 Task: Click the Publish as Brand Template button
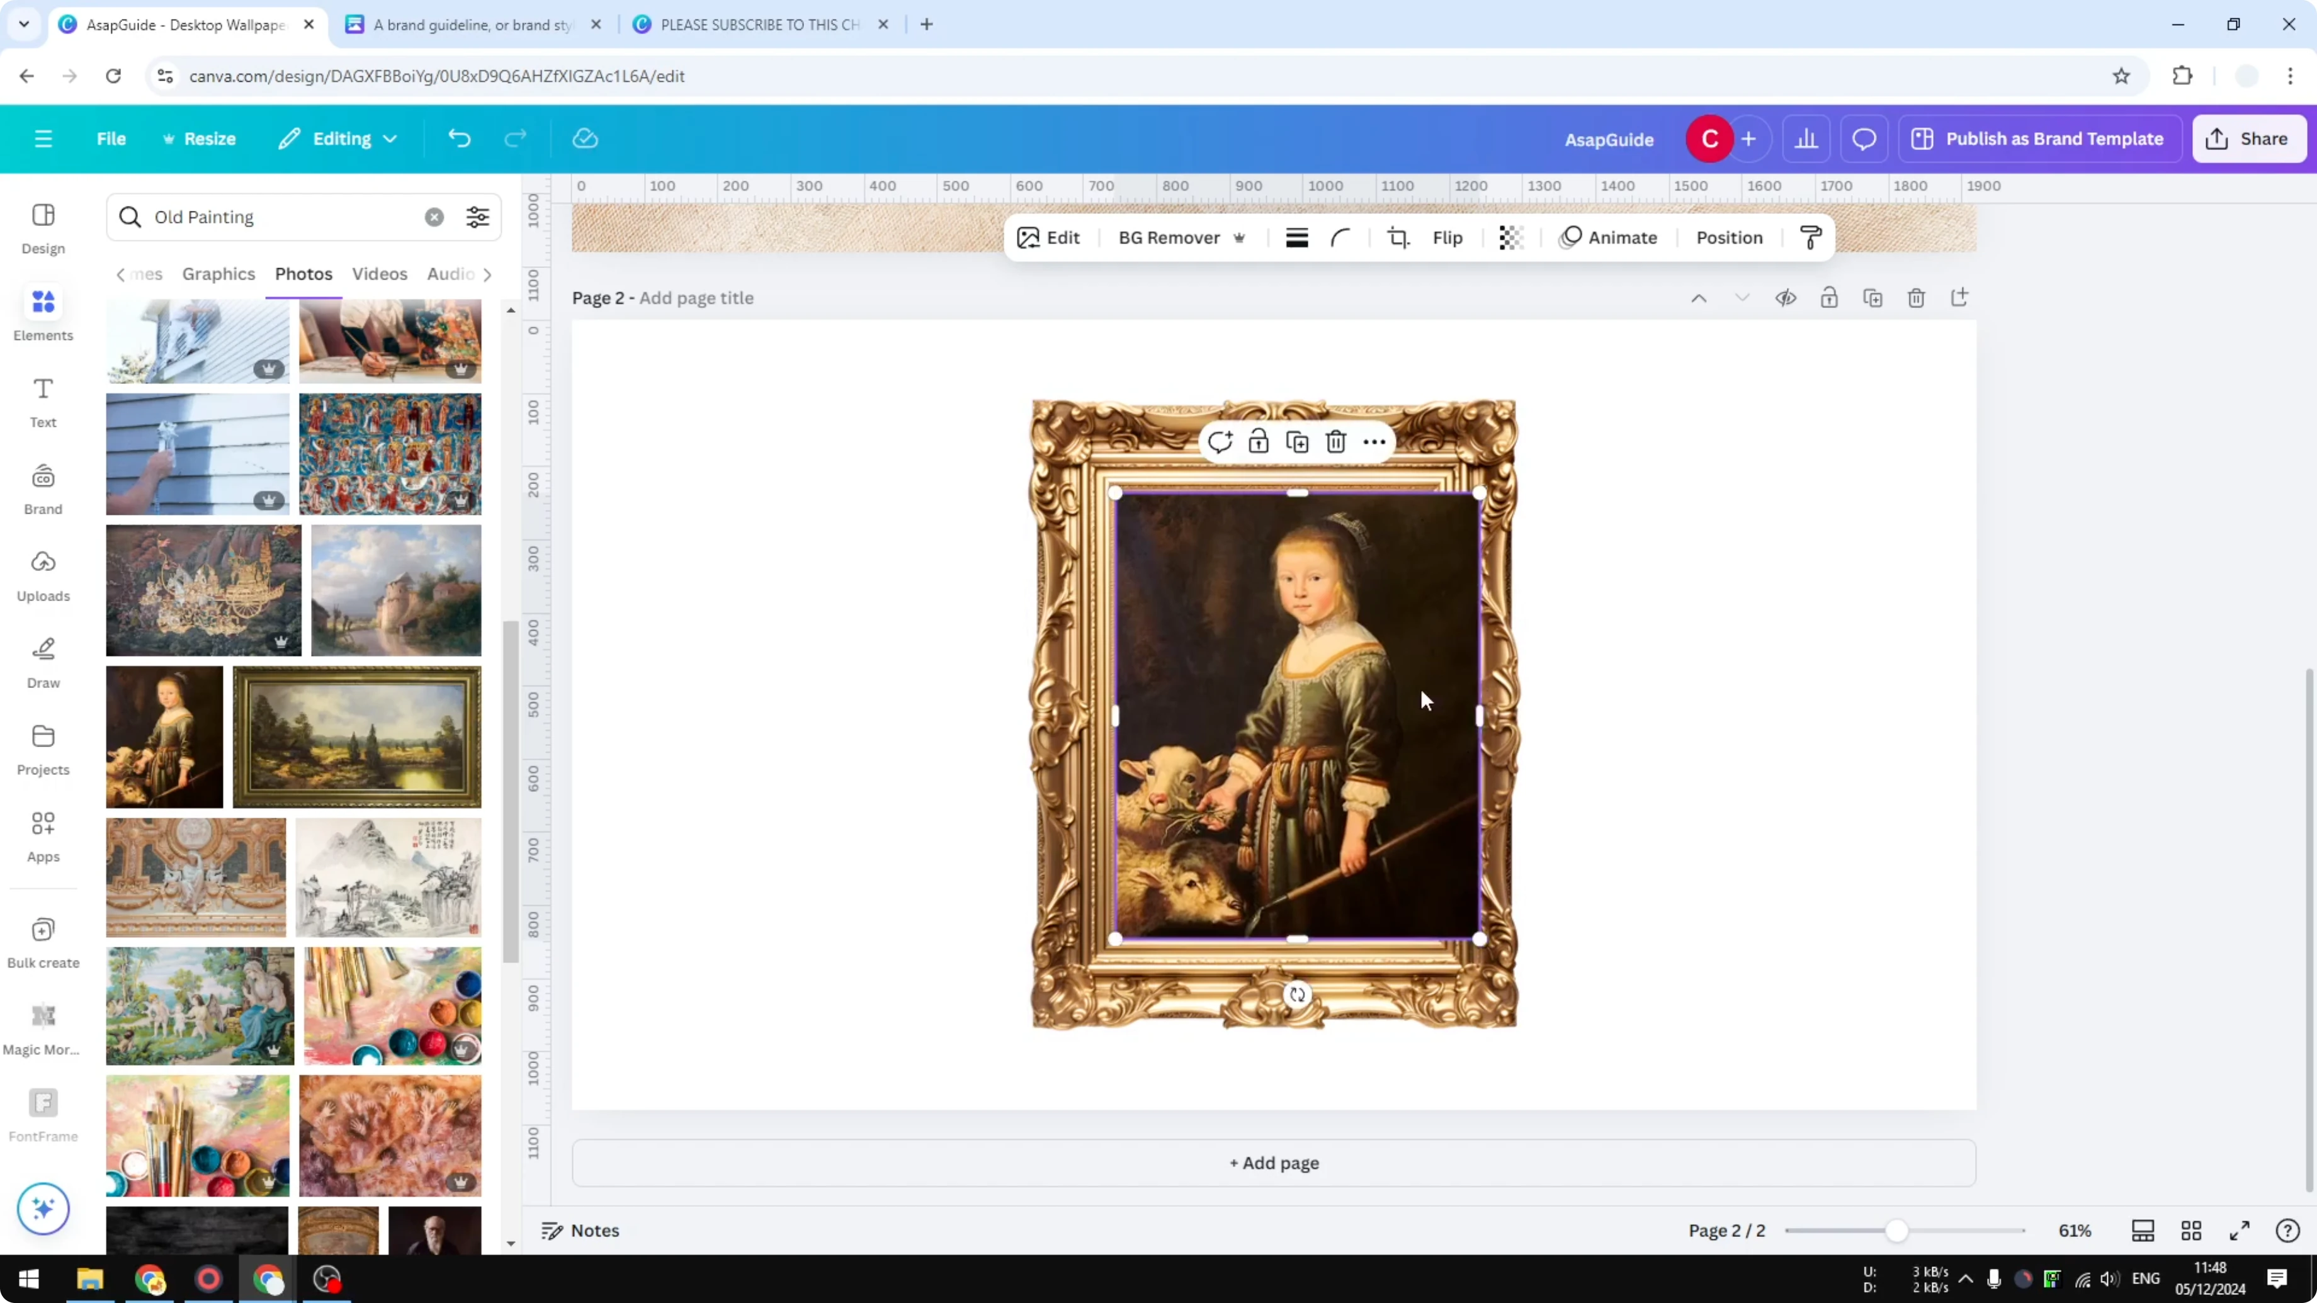click(2040, 138)
